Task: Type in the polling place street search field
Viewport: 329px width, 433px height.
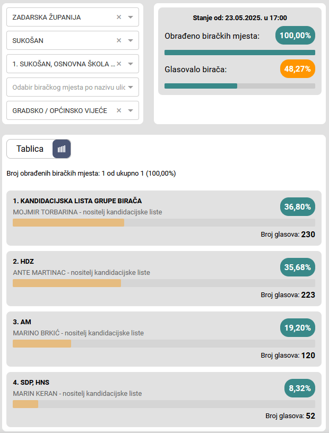Action: (x=68, y=87)
